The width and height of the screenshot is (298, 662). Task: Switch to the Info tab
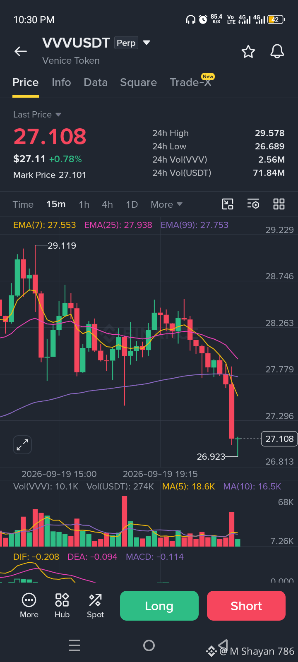61,82
